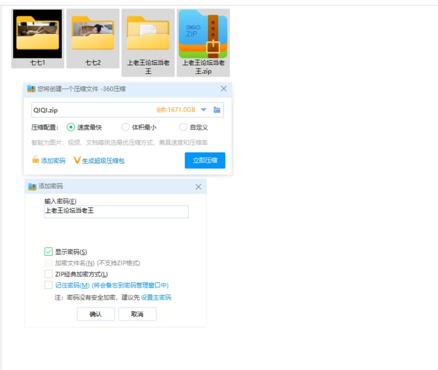Open the 七七2 folder icon
Viewport: 438px width, 370px height.
point(93,34)
